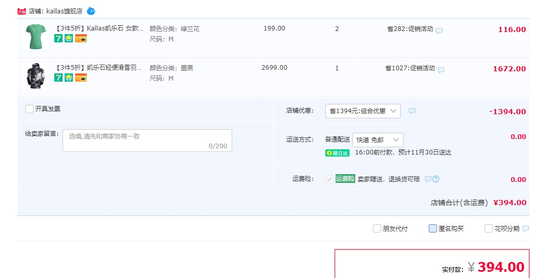The width and height of the screenshot is (543, 278).
Task: Click the question mark help icon for 运费险
Action: pos(435,179)
